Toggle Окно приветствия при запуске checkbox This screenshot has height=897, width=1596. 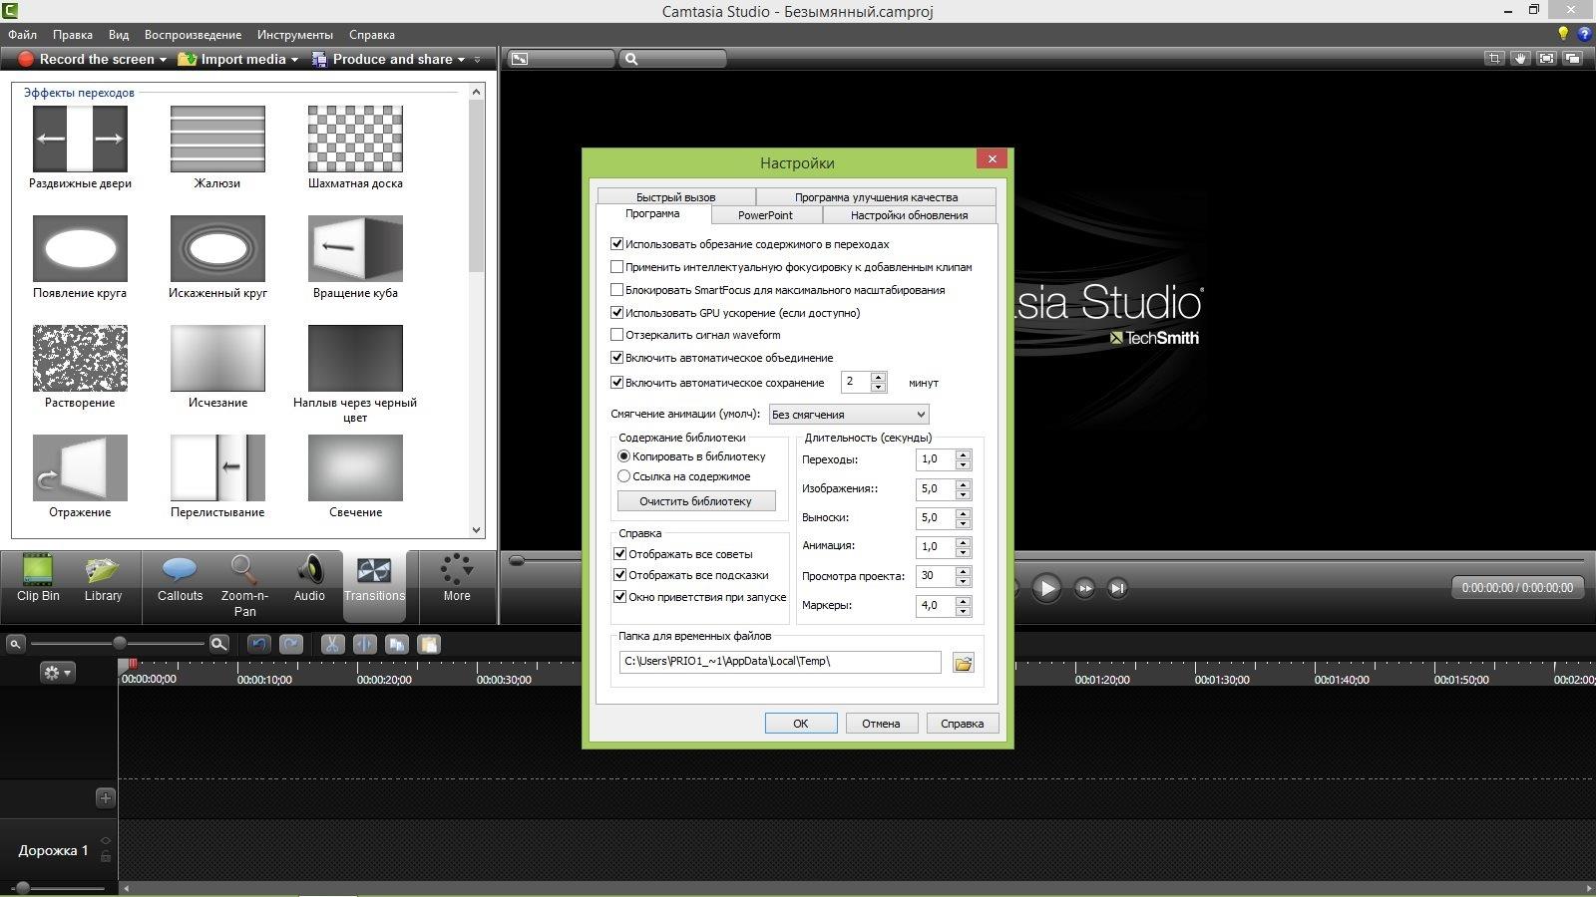[619, 597]
